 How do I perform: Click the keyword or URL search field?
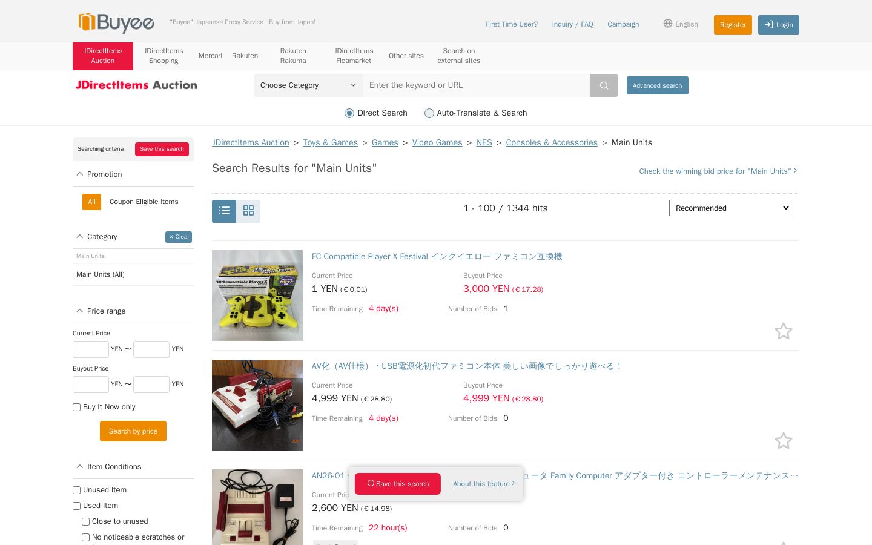click(x=477, y=85)
